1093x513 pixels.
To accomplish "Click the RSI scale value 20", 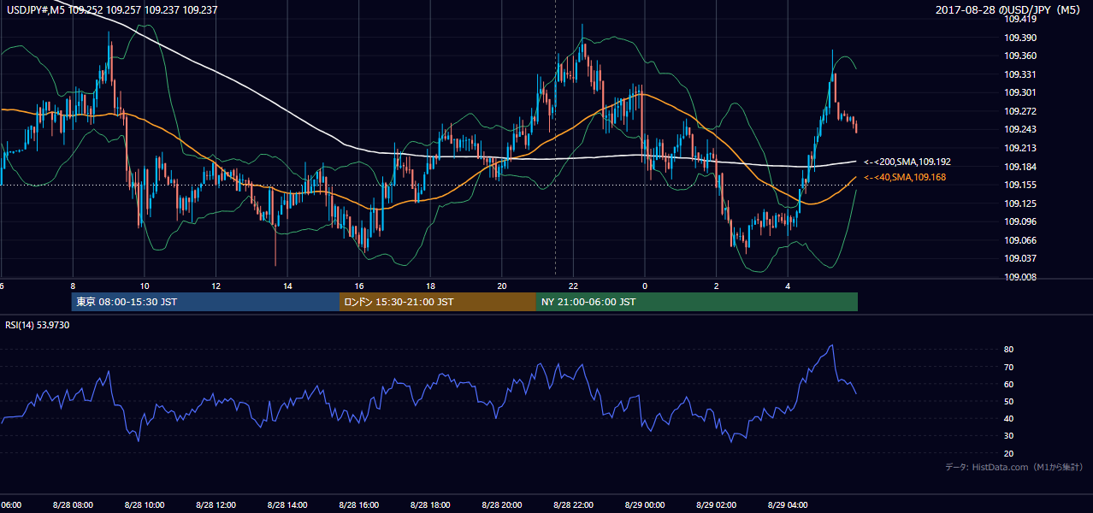I will tap(1009, 453).
